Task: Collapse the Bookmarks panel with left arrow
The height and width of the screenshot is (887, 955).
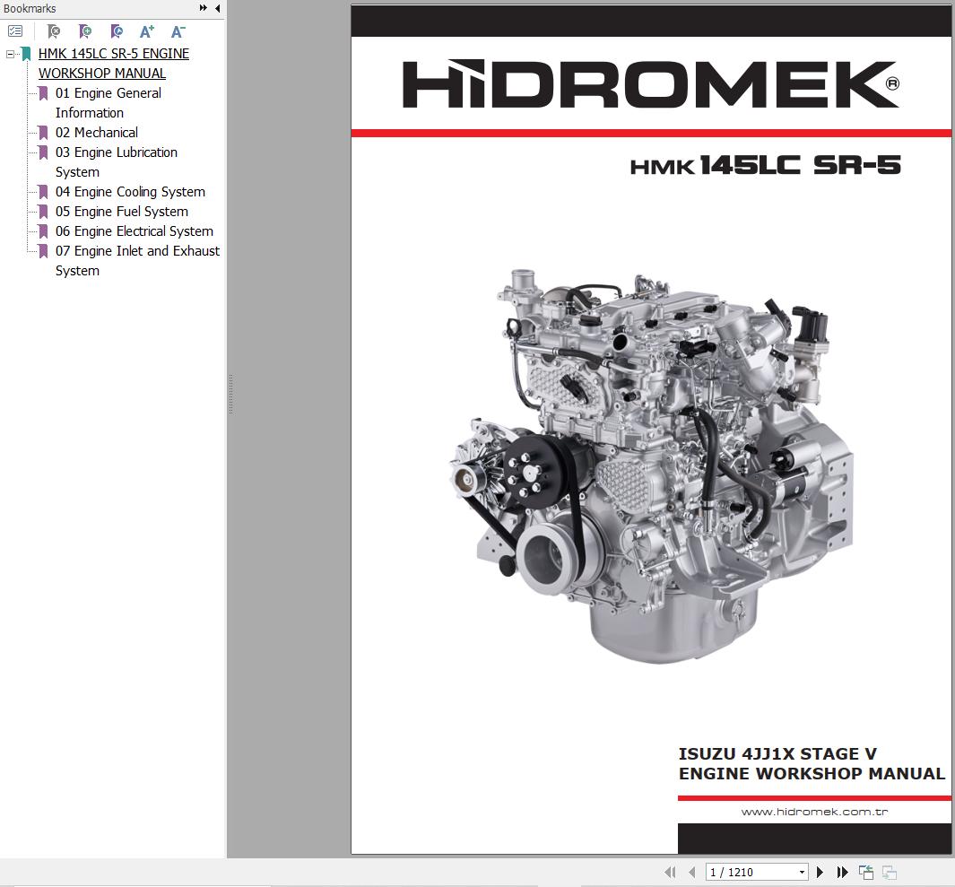Action: coord(217,8)
